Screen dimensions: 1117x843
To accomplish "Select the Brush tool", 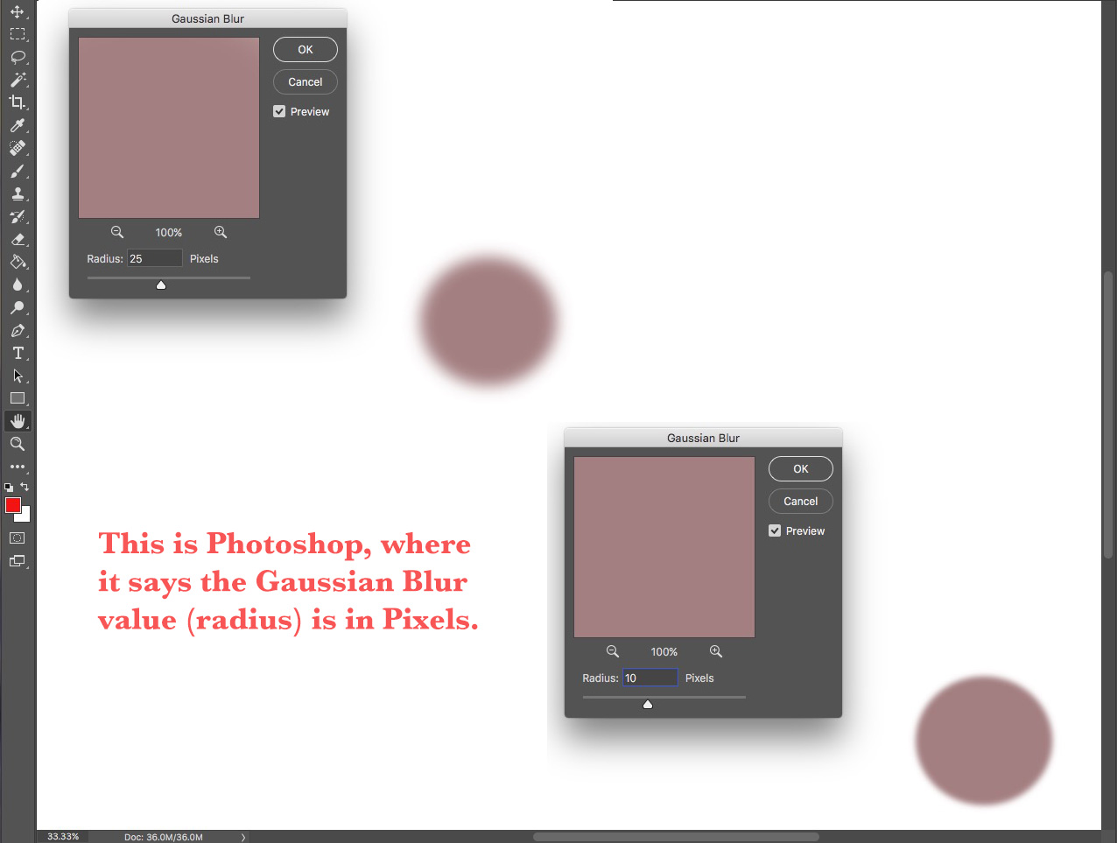I will pyautogui.click(x=18, y=171).
